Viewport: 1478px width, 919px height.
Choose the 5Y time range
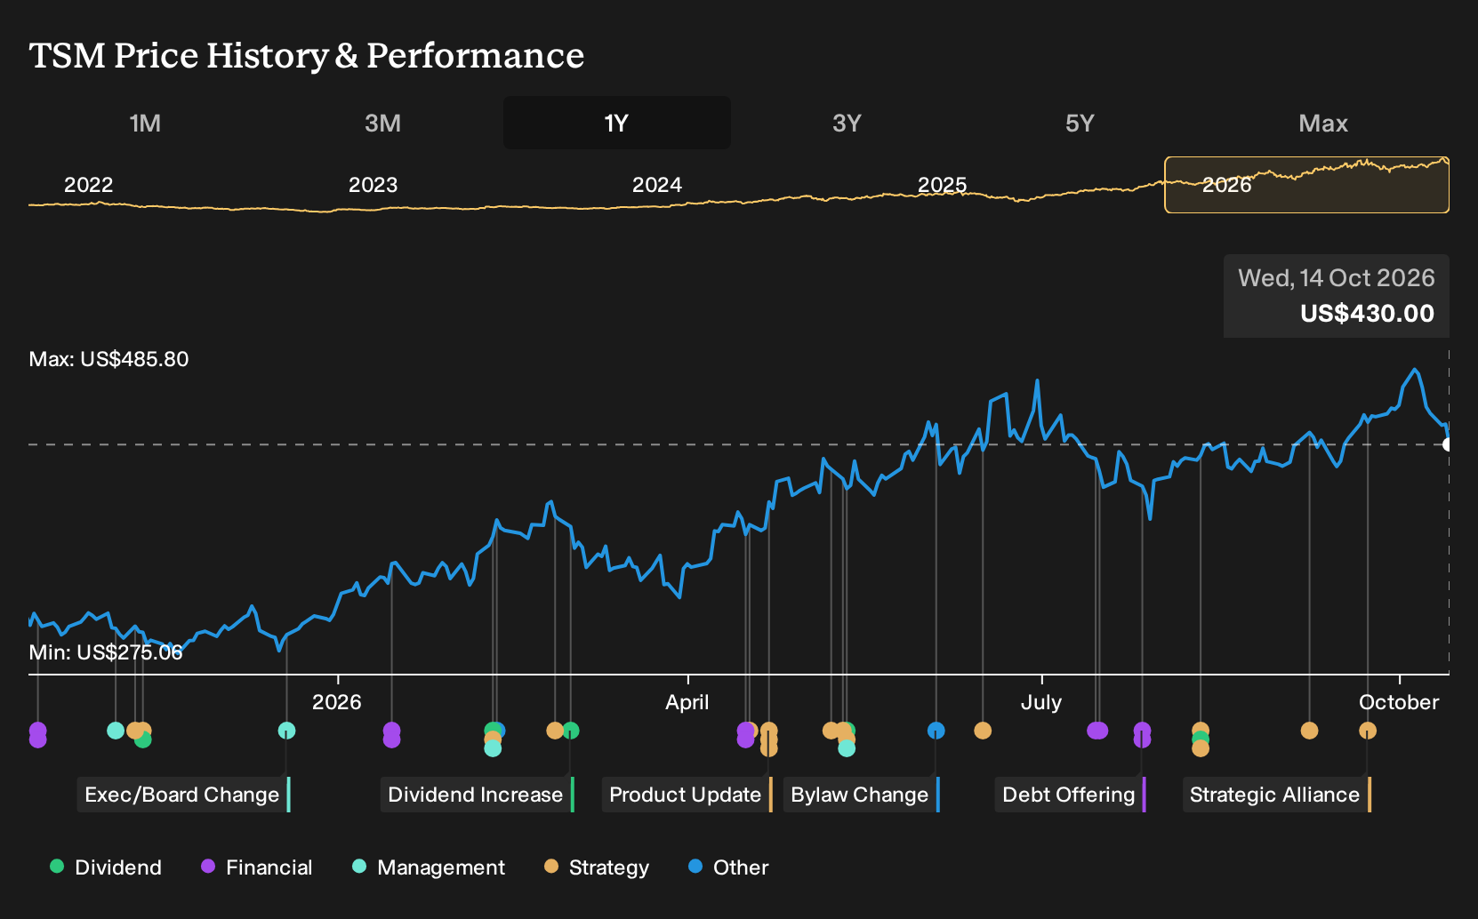point(1080,123)
